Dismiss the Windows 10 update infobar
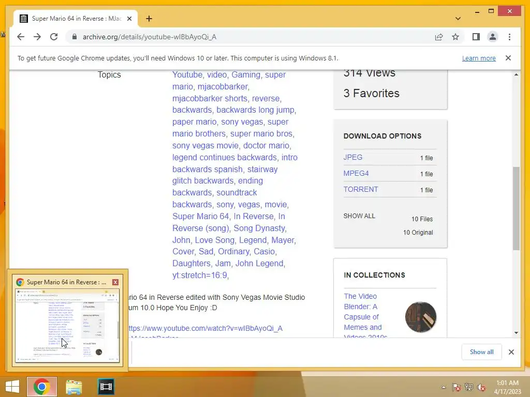The width and height of the screenshot is (530, 397). [508, 58]
